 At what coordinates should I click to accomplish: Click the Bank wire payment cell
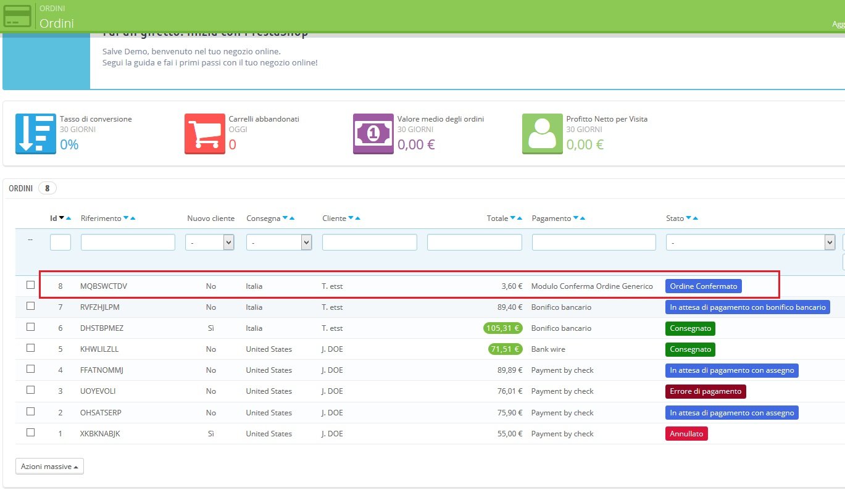(548, 349)
